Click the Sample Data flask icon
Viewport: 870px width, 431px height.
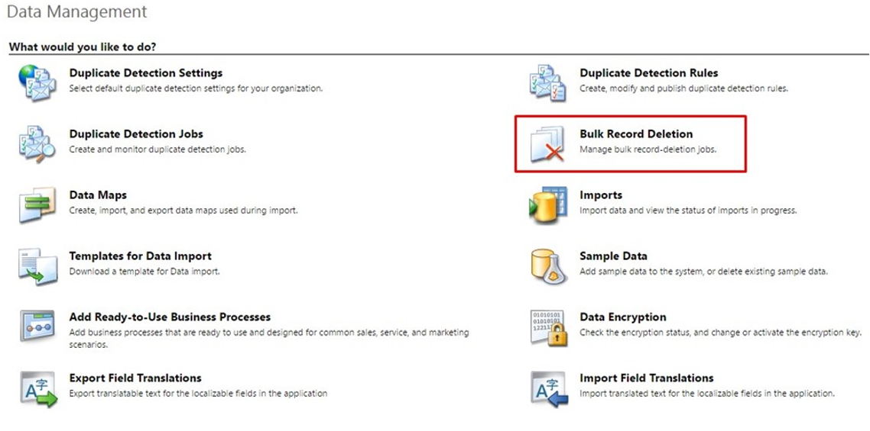548,266
